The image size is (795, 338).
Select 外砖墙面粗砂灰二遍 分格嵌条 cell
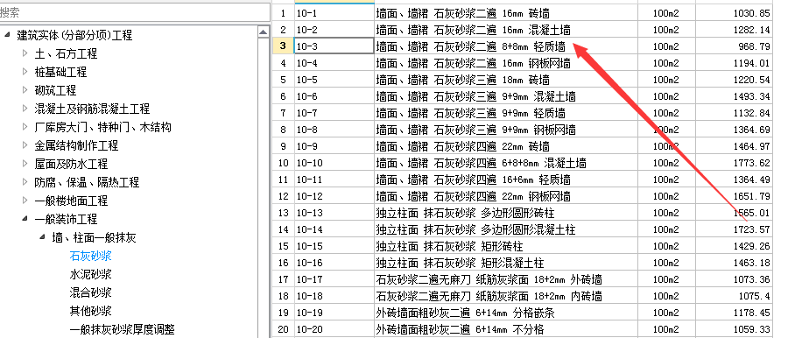[506, 313]
